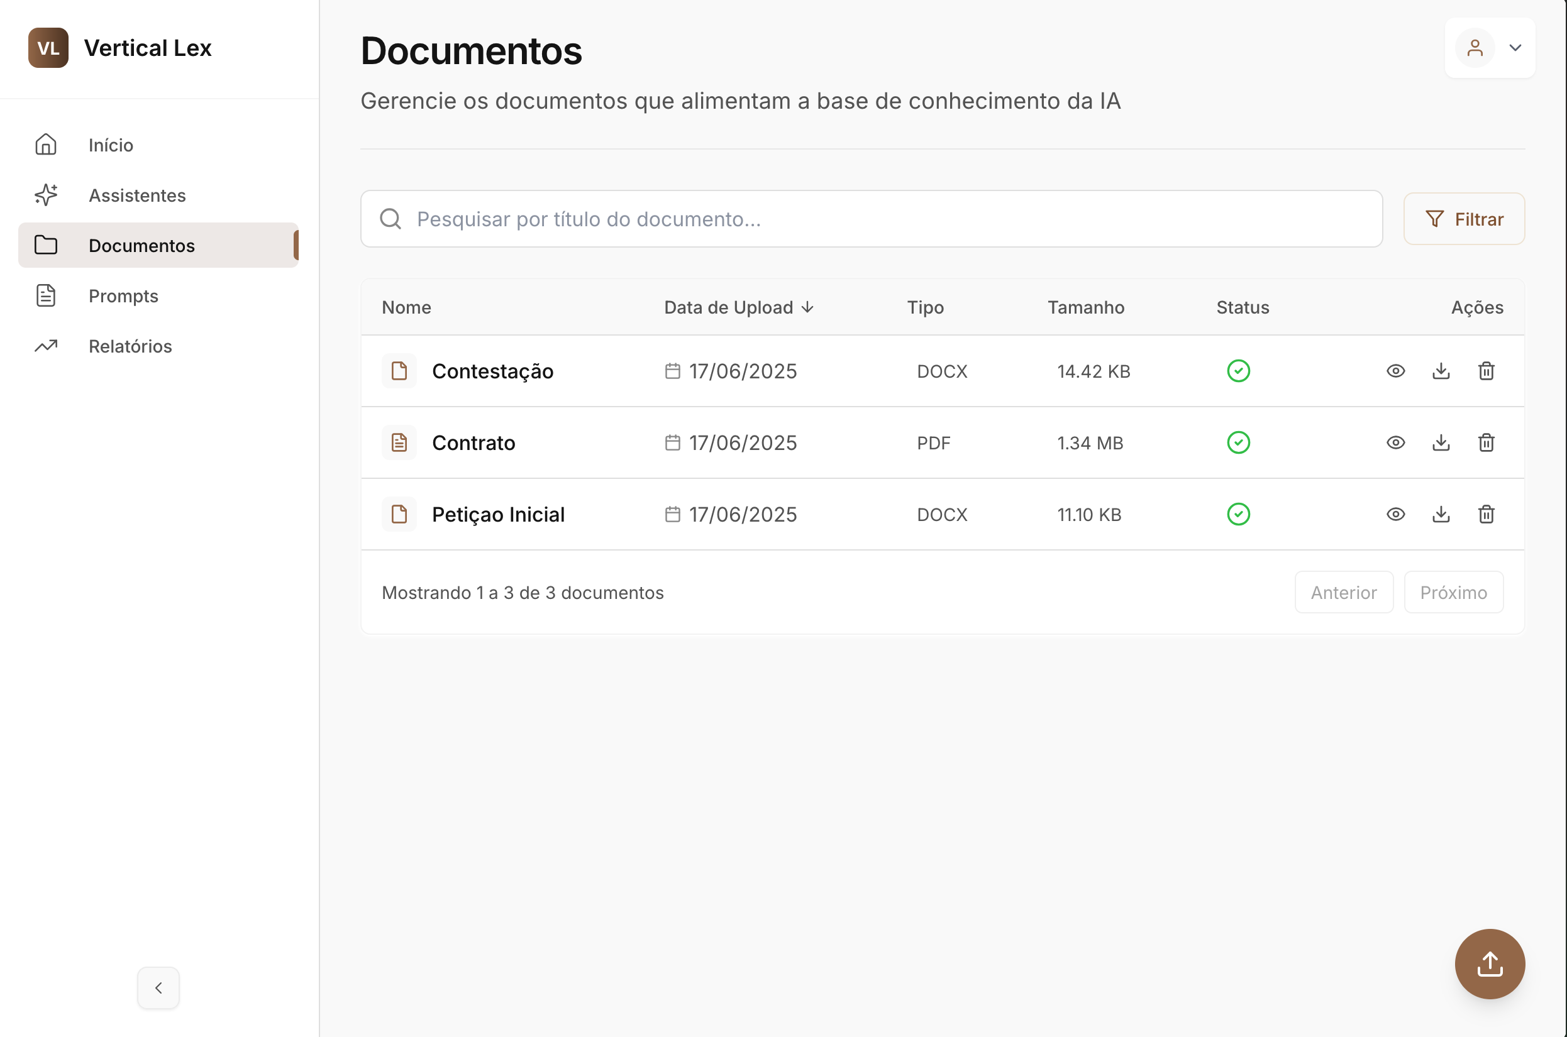The height and width of the screenshot is (1037, 1567).
Task: Go to the Prompts section
Action: click(x=158, y=295)
